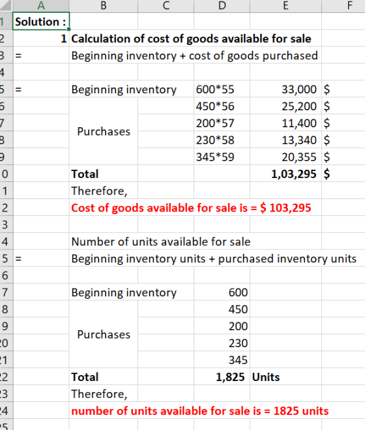Image resolution: width=365 pixels, height=430 pixels.
Task: Click 'Calculation of cost of goods available for sale' heading
Action: [191, 38]
